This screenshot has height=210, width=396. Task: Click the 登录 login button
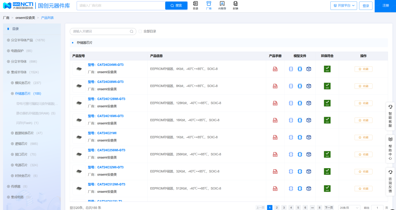point(366,6)
